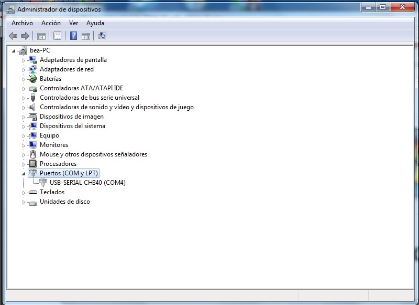Viewport: 419px width, 305px height.
Task: Collapse the Puertos (COM y LPT) node
Action: pos(24,173)
